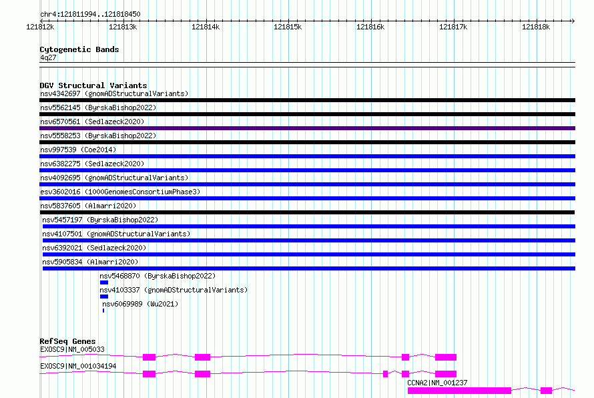Click the small CCNA2 exon near 121818k

546,391
